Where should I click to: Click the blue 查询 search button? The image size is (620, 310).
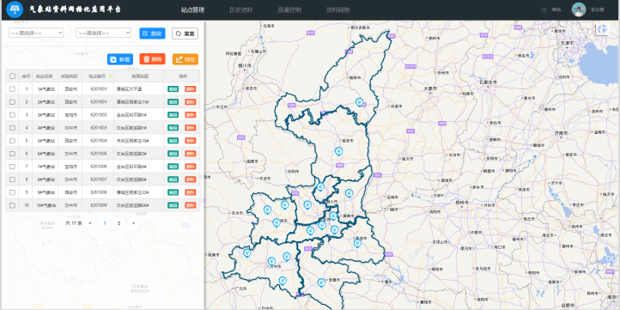point(152,33)
